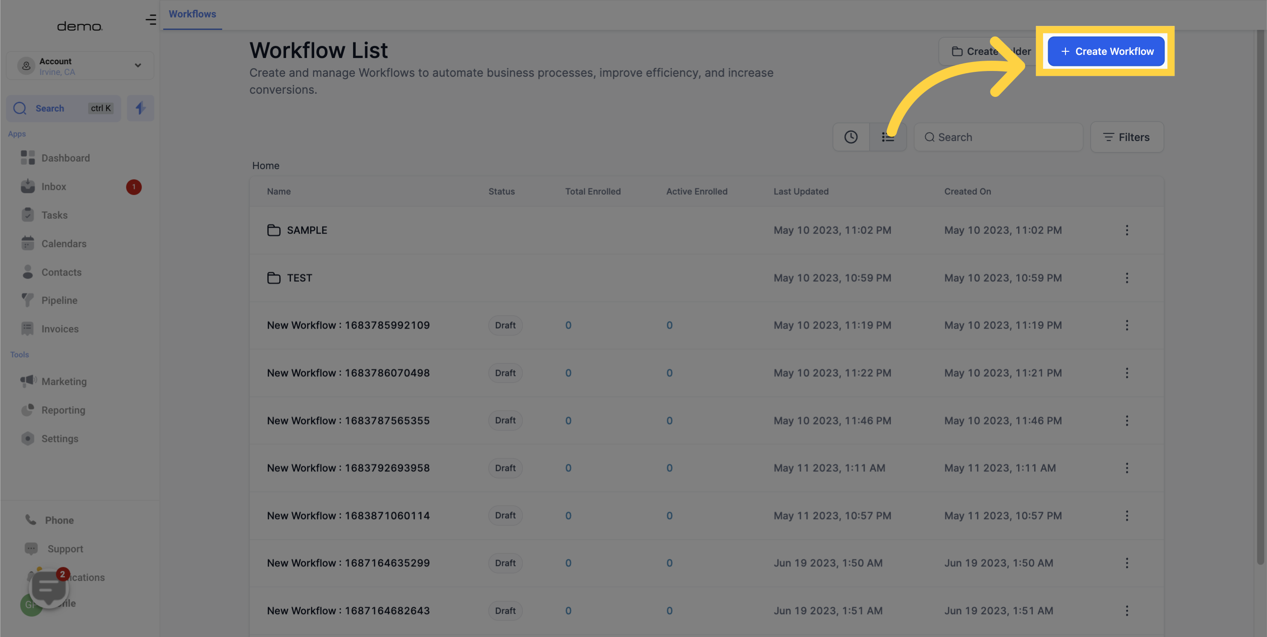1267x637 pixels.
Task: Click the lightning bolt quick actions icon
Action: 141,108
